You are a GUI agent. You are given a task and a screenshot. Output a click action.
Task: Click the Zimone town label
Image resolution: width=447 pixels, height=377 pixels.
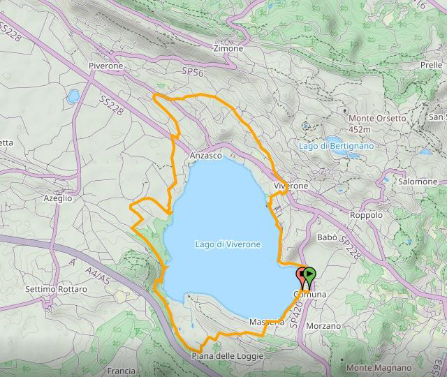(x=228, y=48)
